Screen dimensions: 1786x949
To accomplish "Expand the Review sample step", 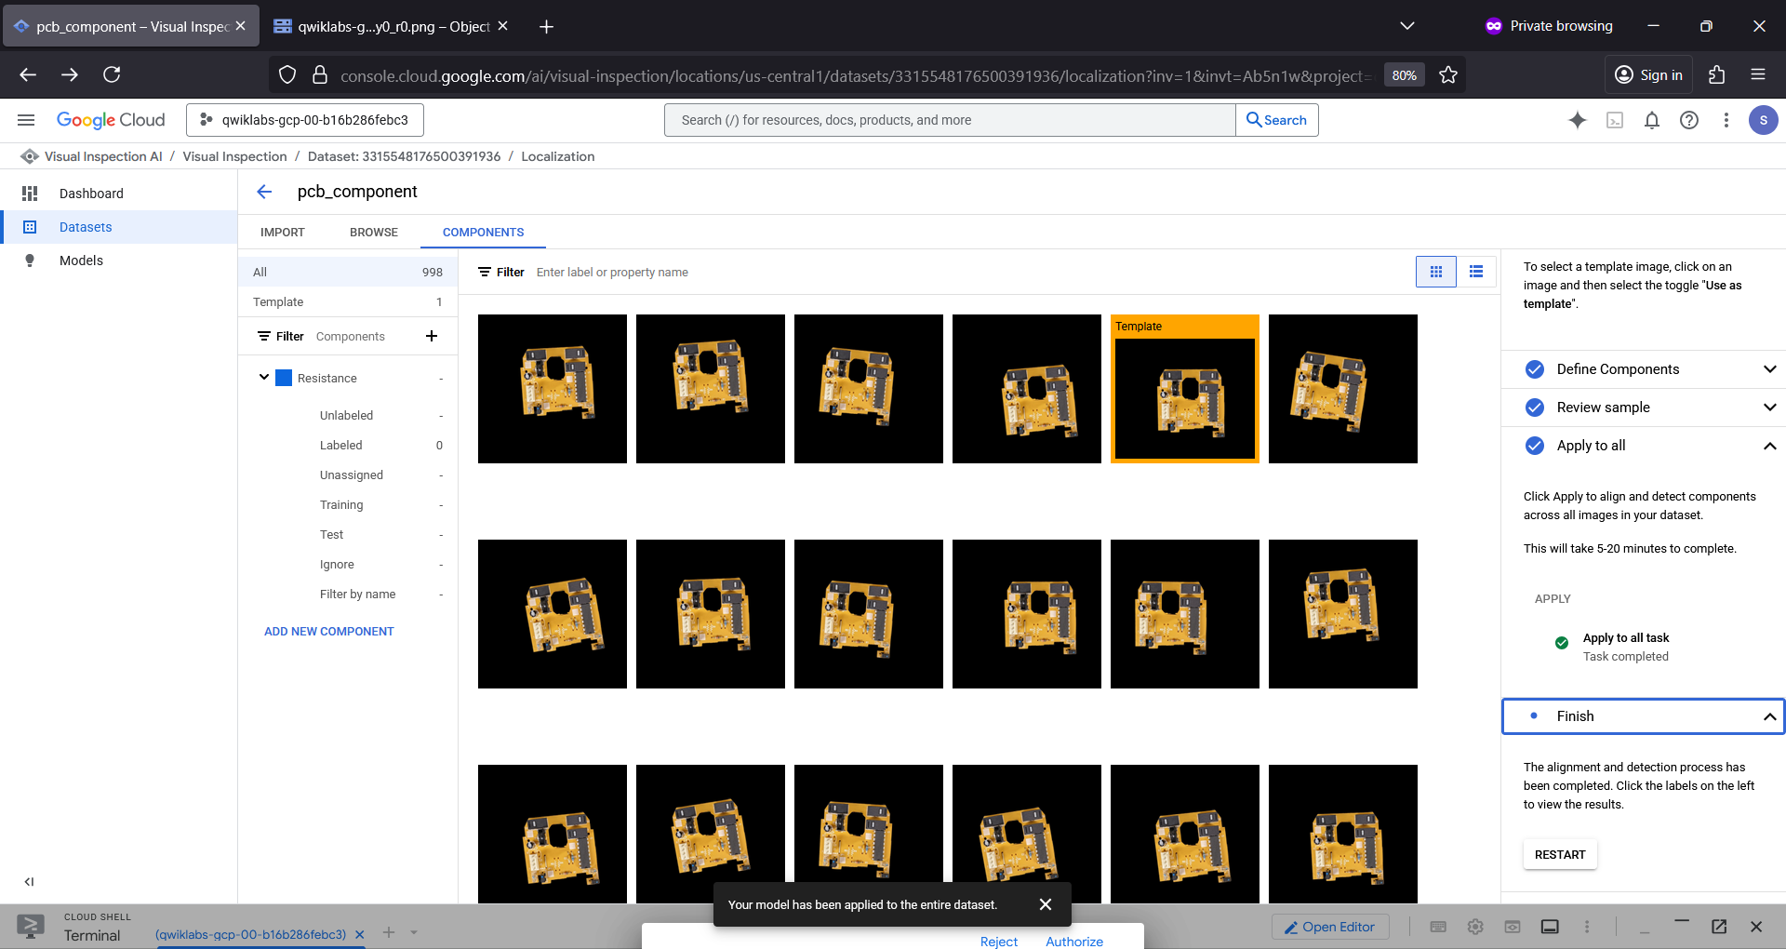I will 1769,408.
